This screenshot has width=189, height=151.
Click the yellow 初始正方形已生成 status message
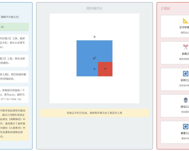coord(94,113)
